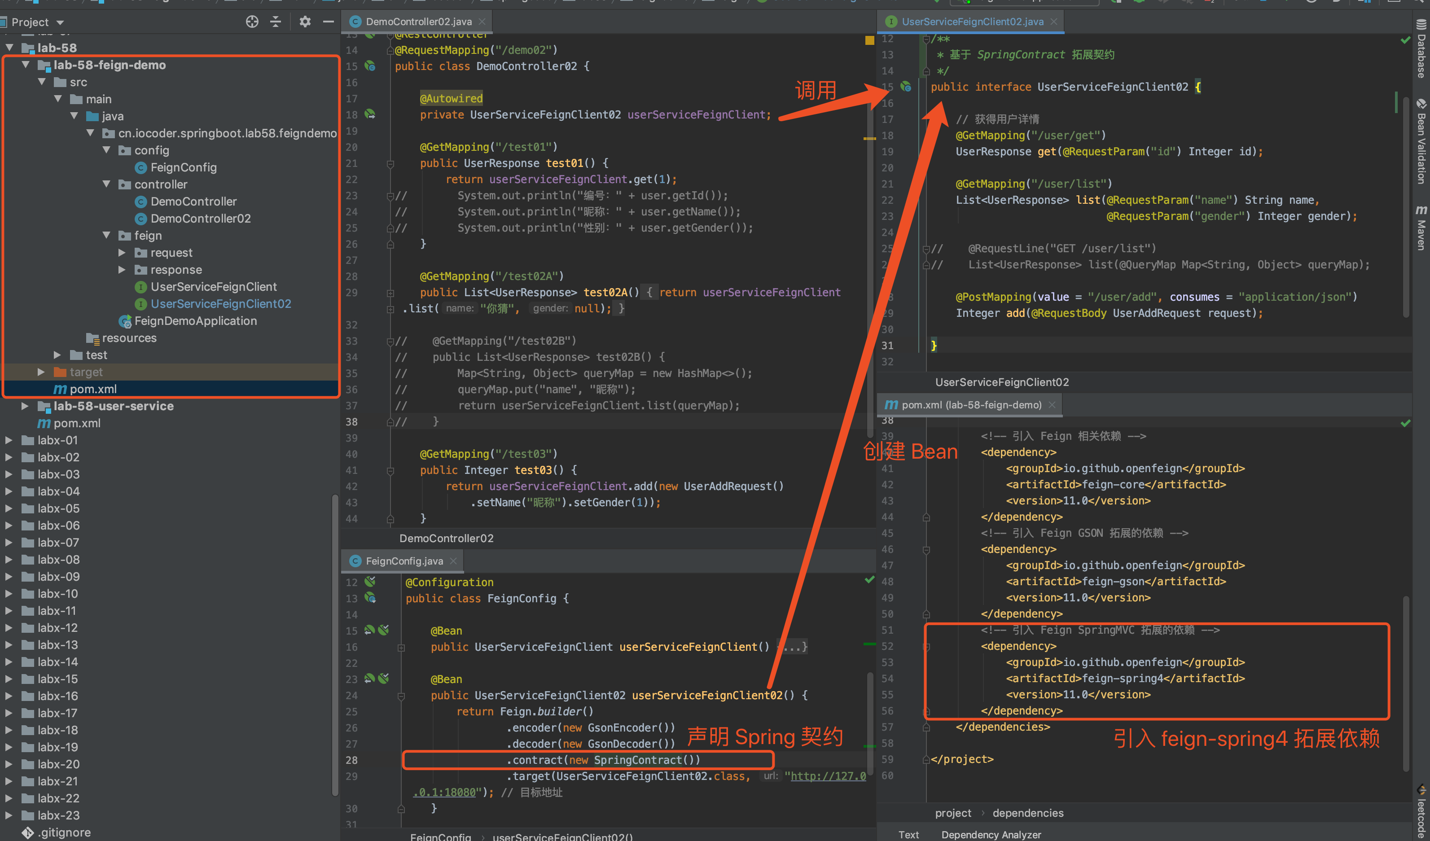Image resolution: width=1430 pixels, height=841 pixels.
Task: Open the Database tool window
Action: (1421, 49)
